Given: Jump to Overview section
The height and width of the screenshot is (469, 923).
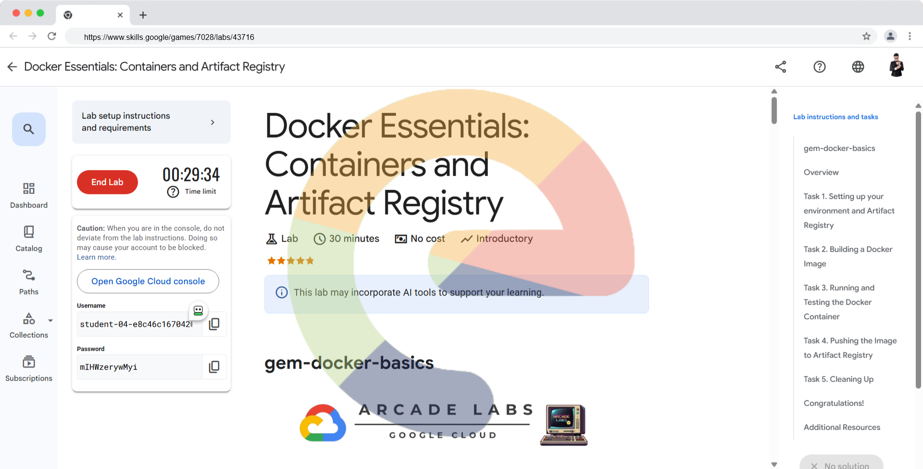Looking at the screenshot, I should click(x=821, y=172).
